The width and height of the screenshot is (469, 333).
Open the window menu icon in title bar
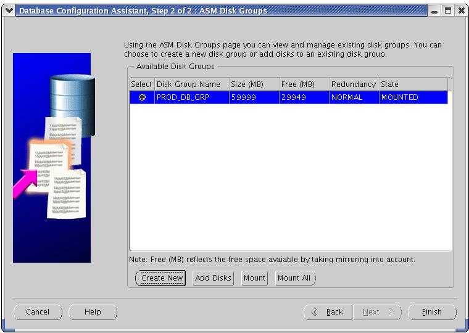pos(9,10)
